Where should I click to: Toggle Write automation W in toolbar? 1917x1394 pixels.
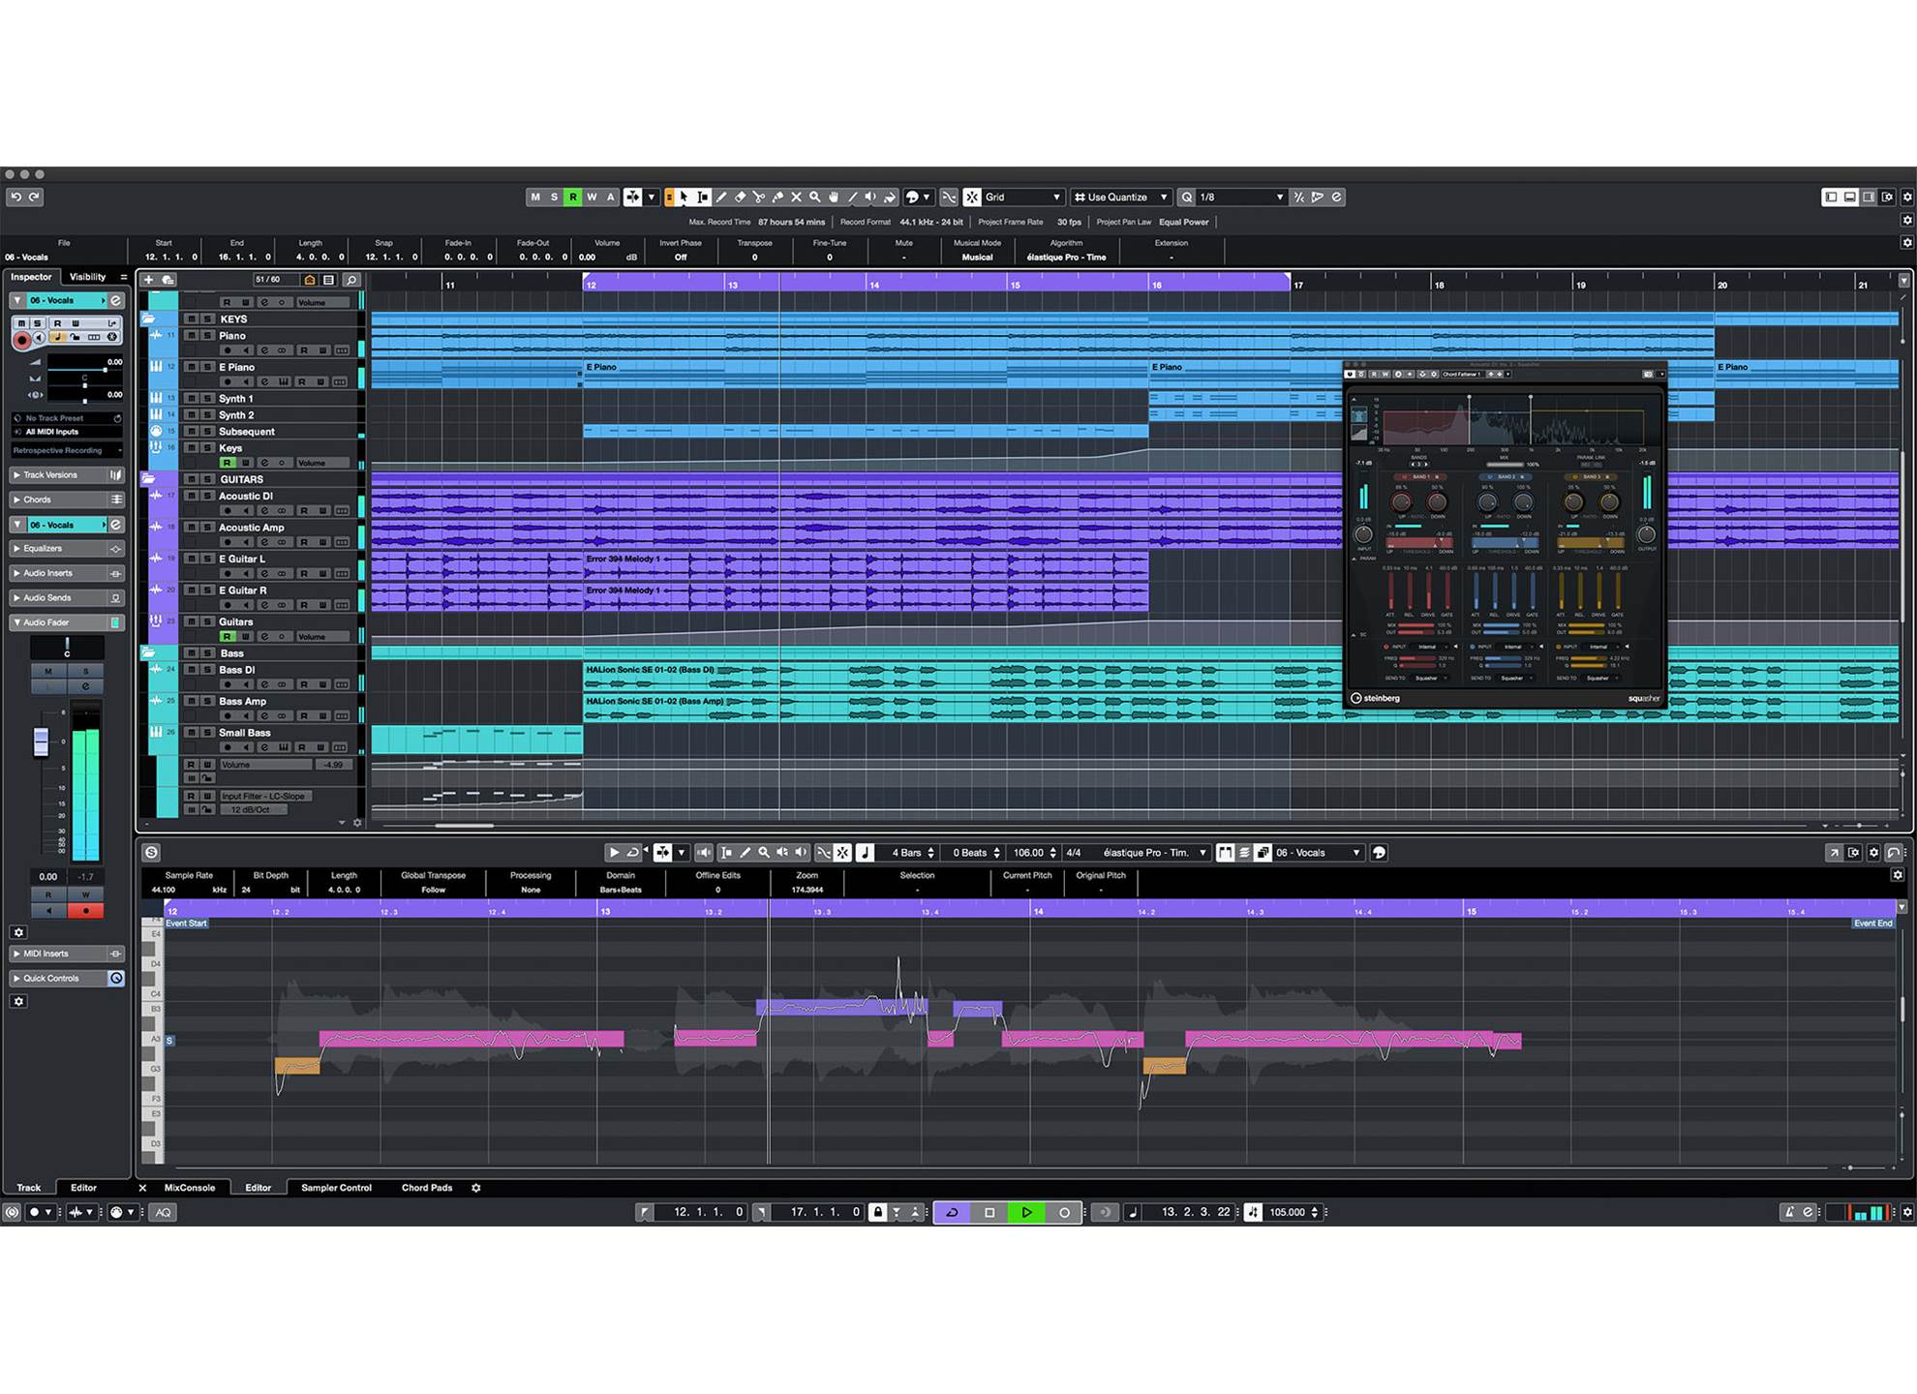[x=592, y=197]
